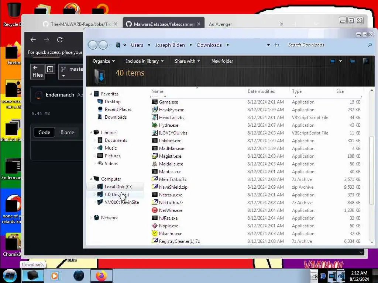Open Local Disk (C:) in tree

pyautogui.click(x=118, y=187)
